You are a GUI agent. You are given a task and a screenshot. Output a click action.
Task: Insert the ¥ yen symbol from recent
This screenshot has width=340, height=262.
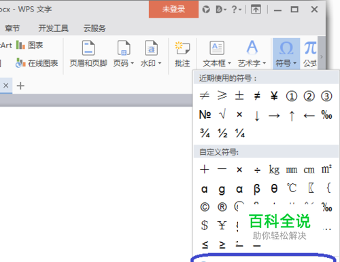[274, 96]
